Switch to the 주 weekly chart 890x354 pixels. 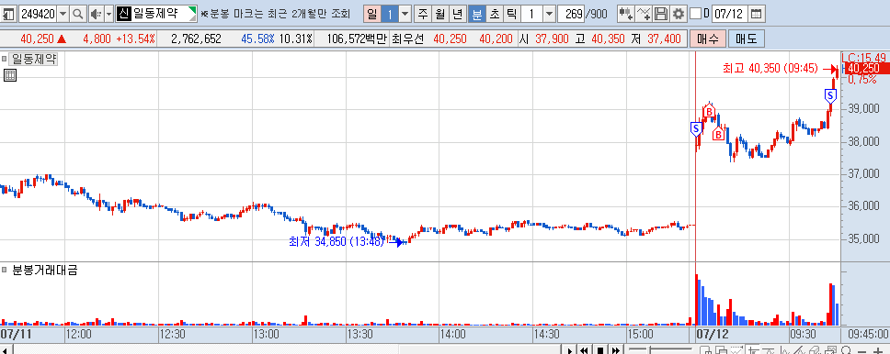(x=423, y=14)
